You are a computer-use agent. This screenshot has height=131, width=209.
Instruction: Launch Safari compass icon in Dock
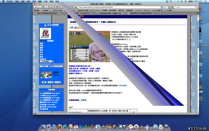[54, 127]
